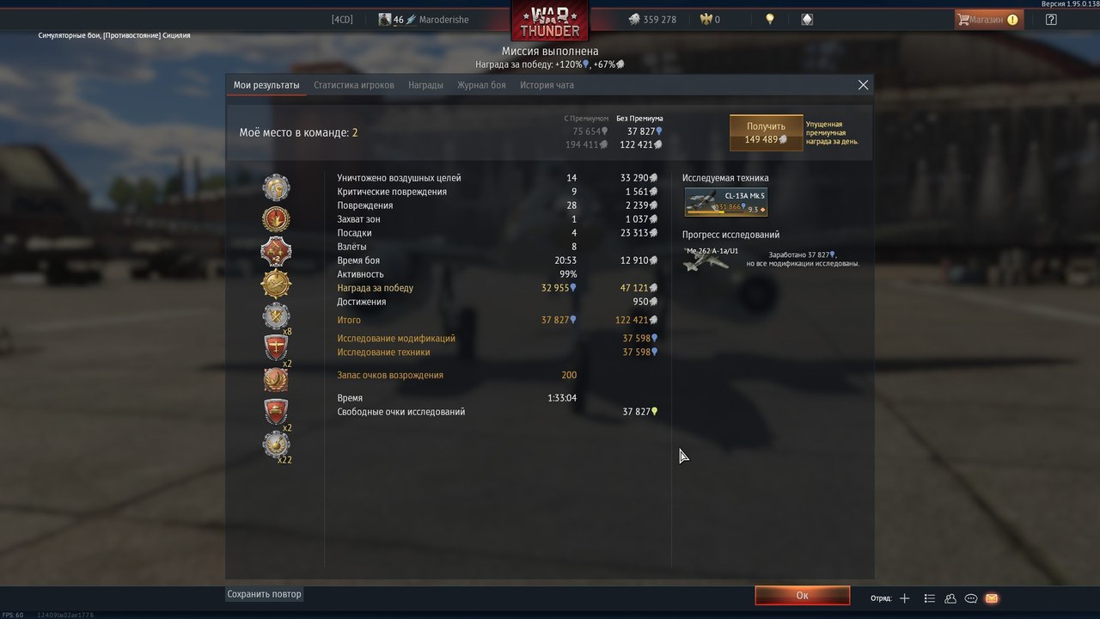Open the help question mark icon
The image size is (1100, 619).
(1051, 19)
